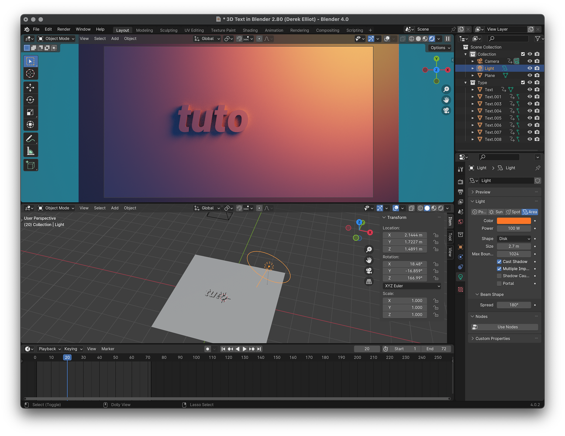Select the Rotate tool

pyautogui.click(x=30, y=100)
